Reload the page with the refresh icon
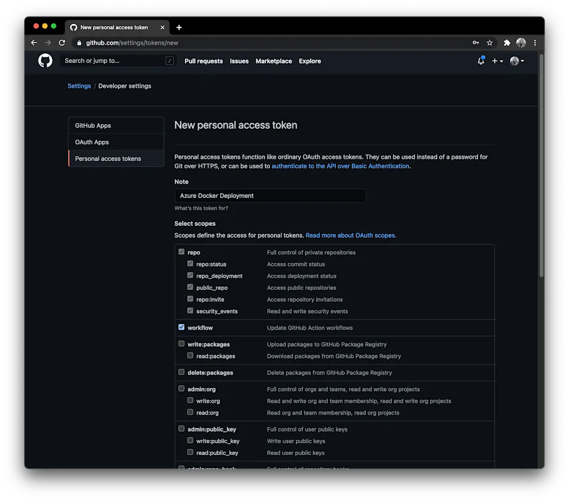Screen dimensions: 569x501 click(62, 43)
